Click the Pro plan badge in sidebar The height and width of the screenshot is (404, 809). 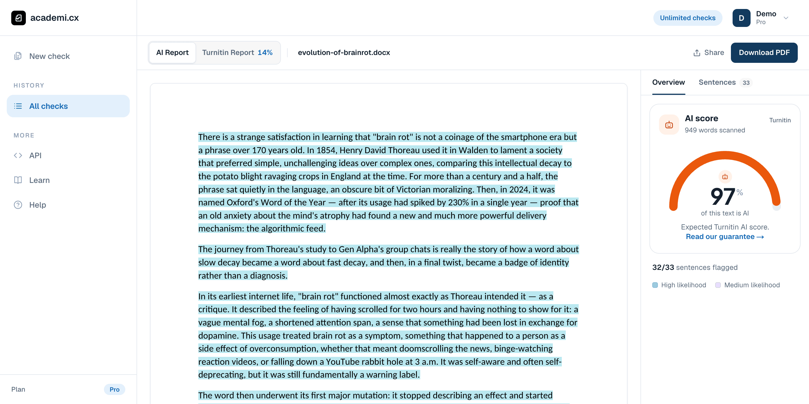pyautogui.click(x=114, y=389)
